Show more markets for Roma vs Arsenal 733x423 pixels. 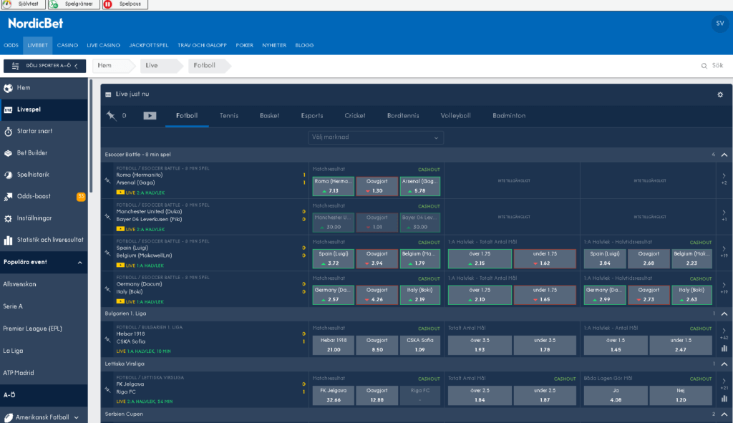pos(724,179)
